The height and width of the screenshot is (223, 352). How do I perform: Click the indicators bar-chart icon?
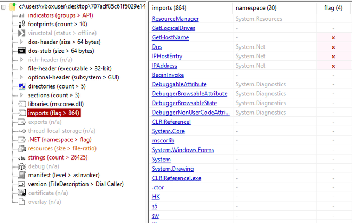pyautogui.click(x=21, y=15)
